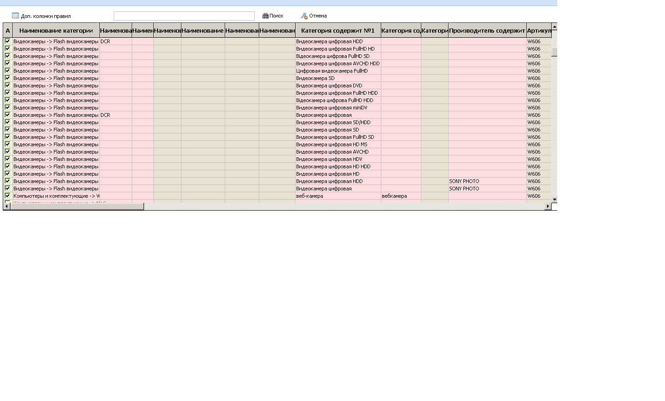Sort by the Наименование категории column header
The image size is (665, 401).
56,30
